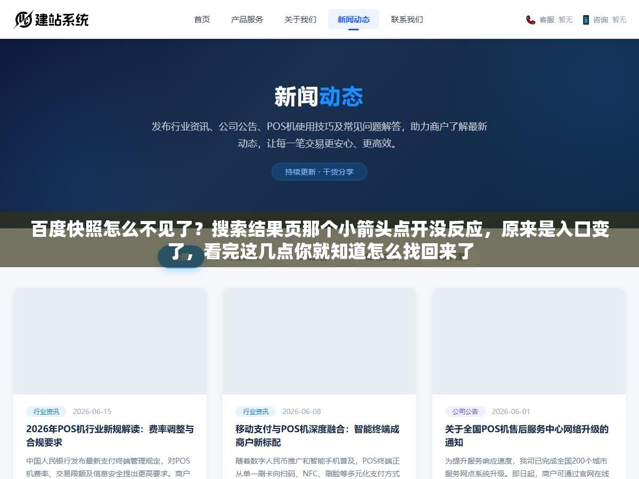Click hero description starting 发布行业资讯
Screen dimensions: 639x479
[x=319, y=135]
